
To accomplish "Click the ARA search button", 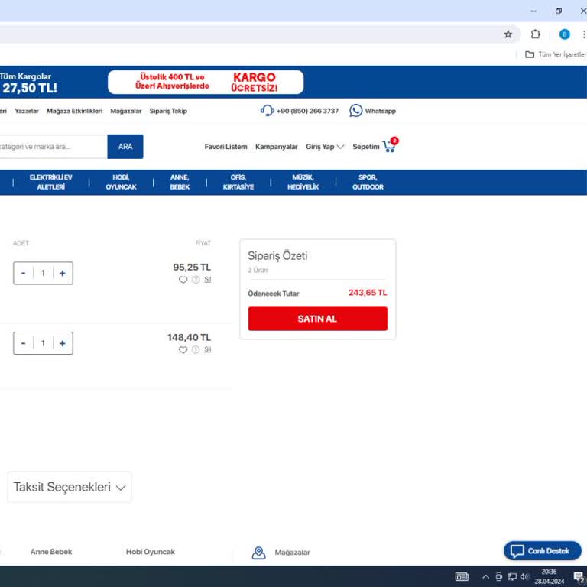I will (125, 147).
